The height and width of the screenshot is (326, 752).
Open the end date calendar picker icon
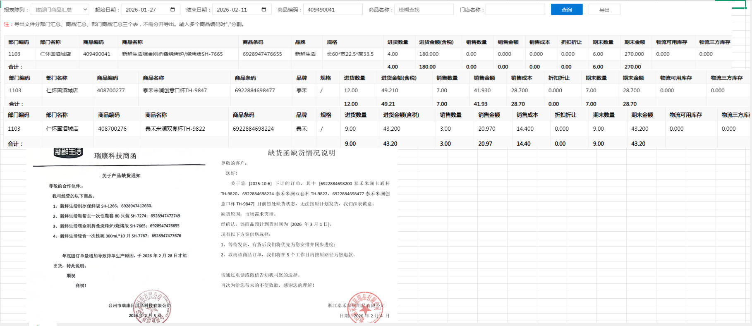pyautogui.click(x=264, y=10)
